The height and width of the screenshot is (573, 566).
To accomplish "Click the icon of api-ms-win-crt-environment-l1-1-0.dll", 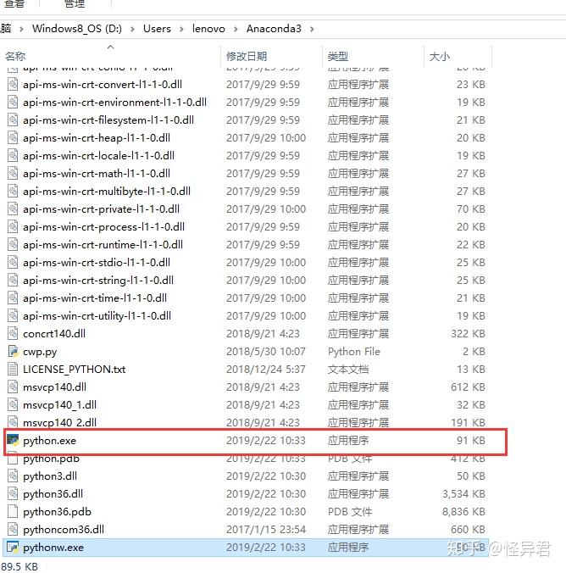I will [13, 103].
